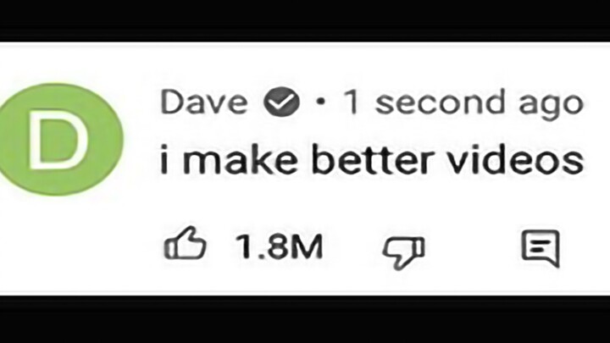Open the channel via the Dave username
This screenshot has width=610, height=343.
coord(204,102)
